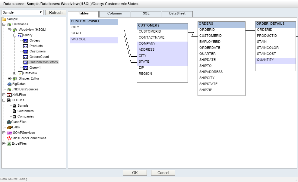Click the XMLFiles red icon
The width and height of the screenshot is (298, 182).
click(x=9, y=95)
